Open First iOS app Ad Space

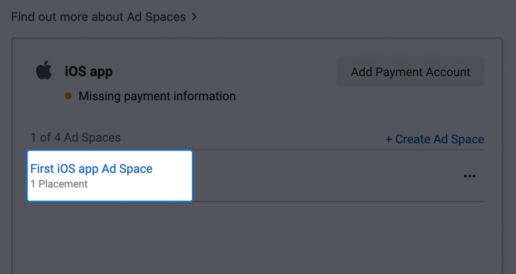(x=91, y=169)
